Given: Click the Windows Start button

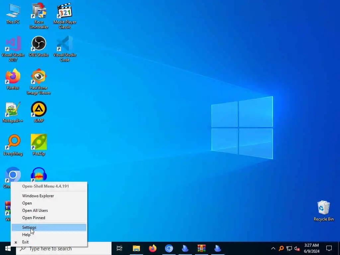Looking at the screenshot, I should pyautogui.click(x=8, y=248).
